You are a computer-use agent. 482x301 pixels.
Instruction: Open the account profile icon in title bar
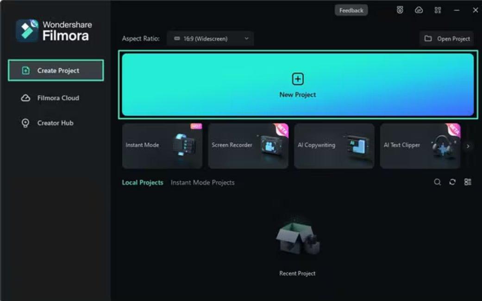(400, 10)
